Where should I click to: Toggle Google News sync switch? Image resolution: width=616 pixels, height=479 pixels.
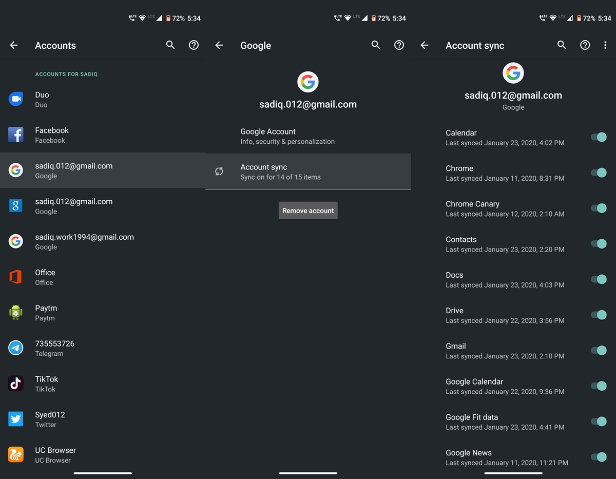599,457
